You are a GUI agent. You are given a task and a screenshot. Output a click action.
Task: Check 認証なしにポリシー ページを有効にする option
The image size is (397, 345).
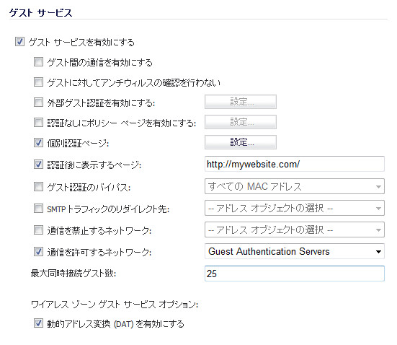[38, 123]
